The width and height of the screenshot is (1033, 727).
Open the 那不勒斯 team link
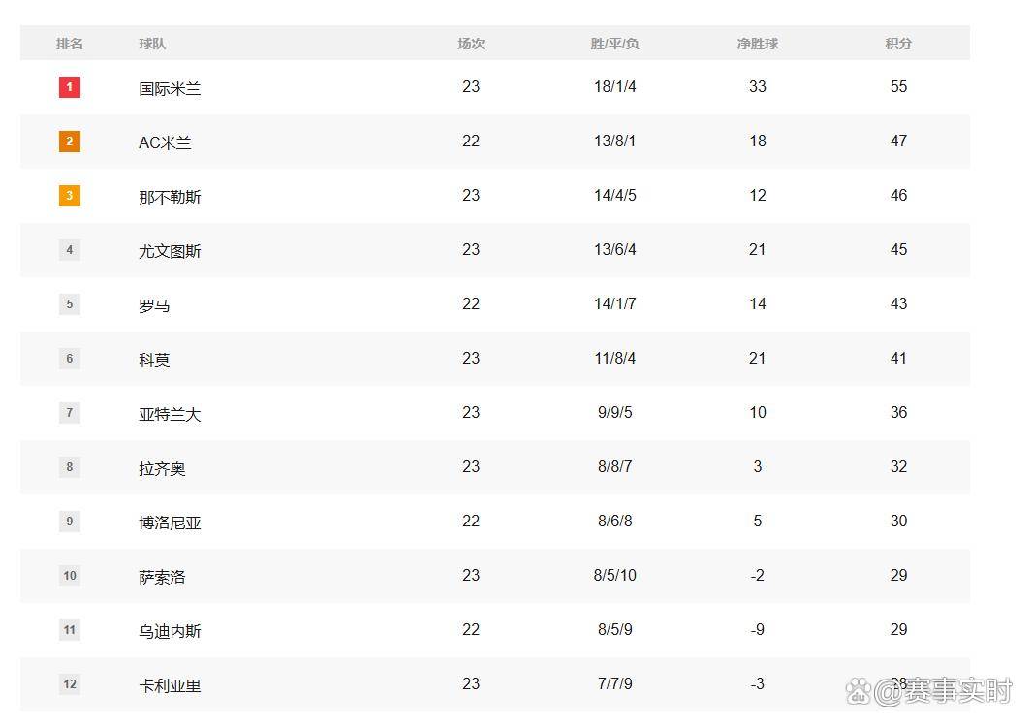click(x=170, y=197)
